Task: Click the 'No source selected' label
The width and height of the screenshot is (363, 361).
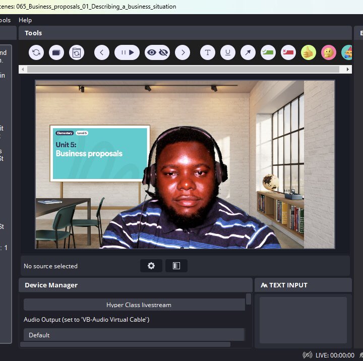Action: [x=51, y=266]
